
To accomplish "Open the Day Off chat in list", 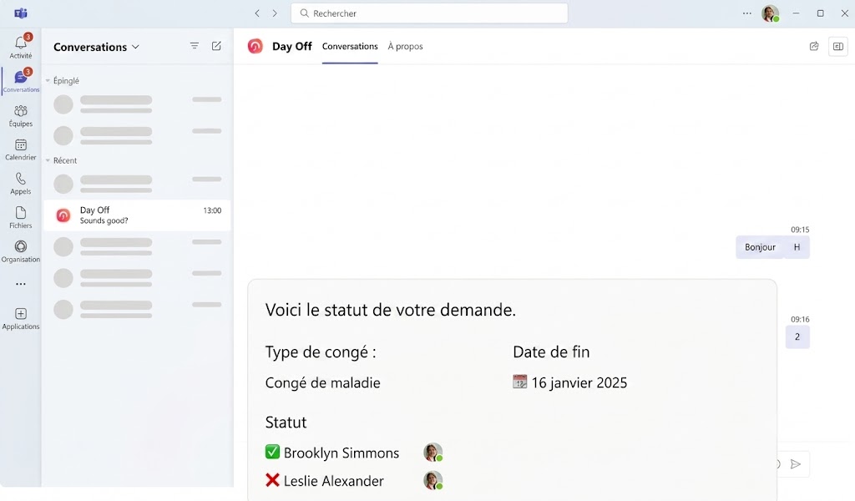I will coord(137,215).
